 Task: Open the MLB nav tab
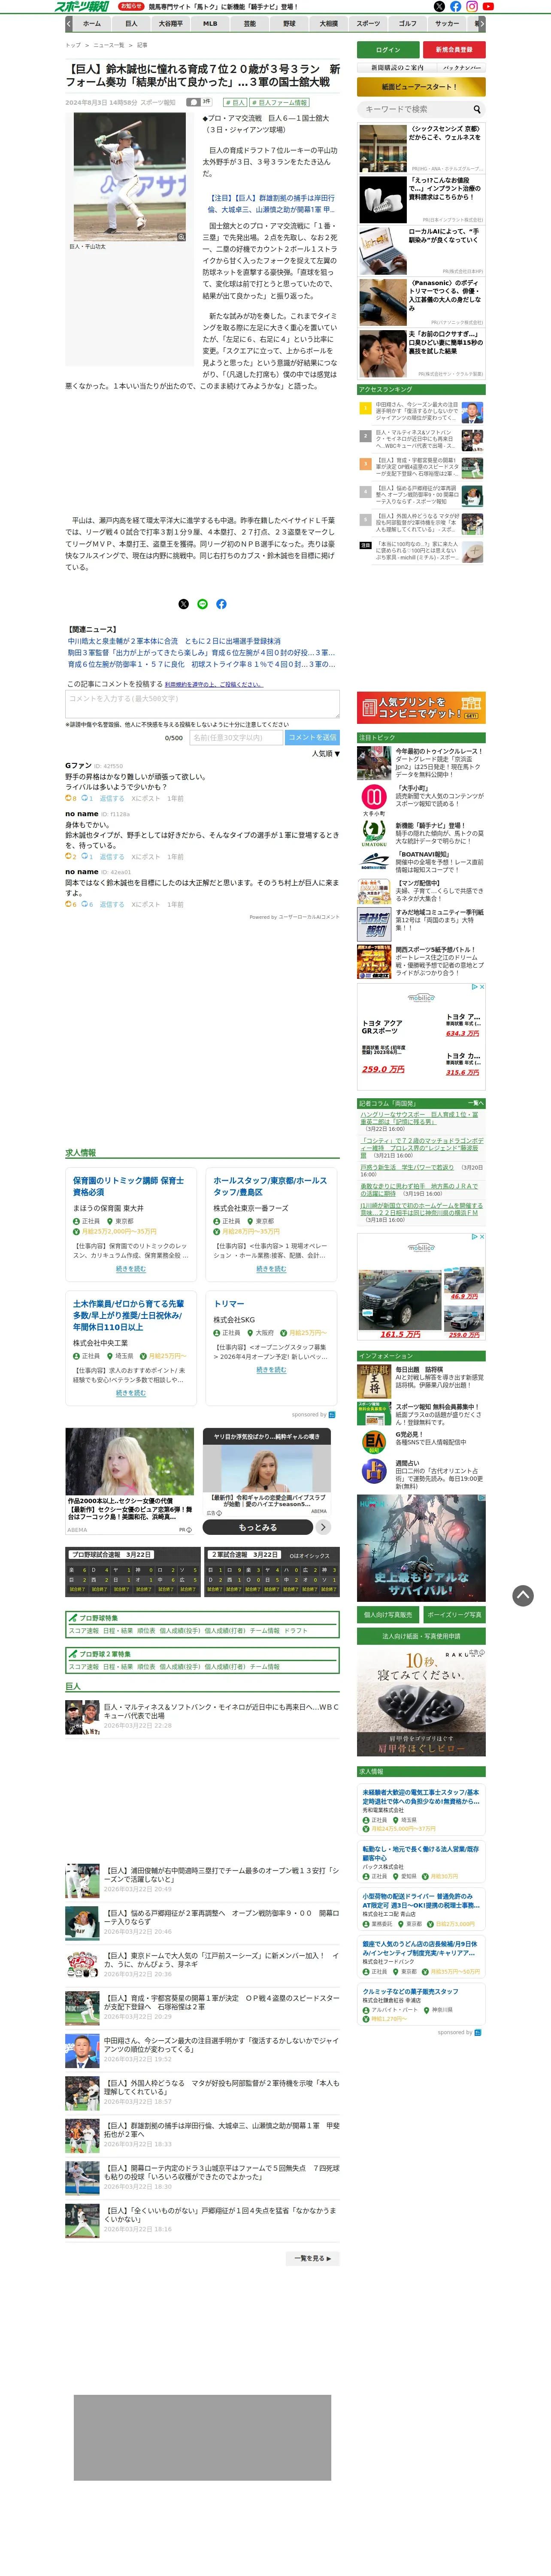tap(210, 23)
